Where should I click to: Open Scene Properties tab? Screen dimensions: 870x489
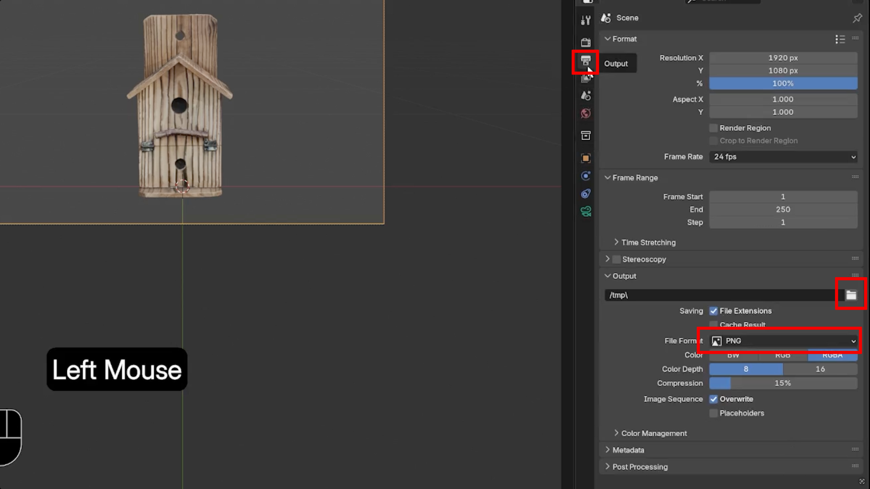(x=586, y=96)
